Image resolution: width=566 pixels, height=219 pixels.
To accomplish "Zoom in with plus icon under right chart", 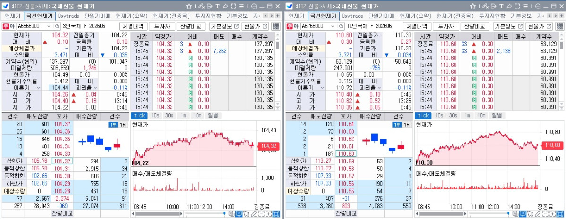I will (552, 214).
